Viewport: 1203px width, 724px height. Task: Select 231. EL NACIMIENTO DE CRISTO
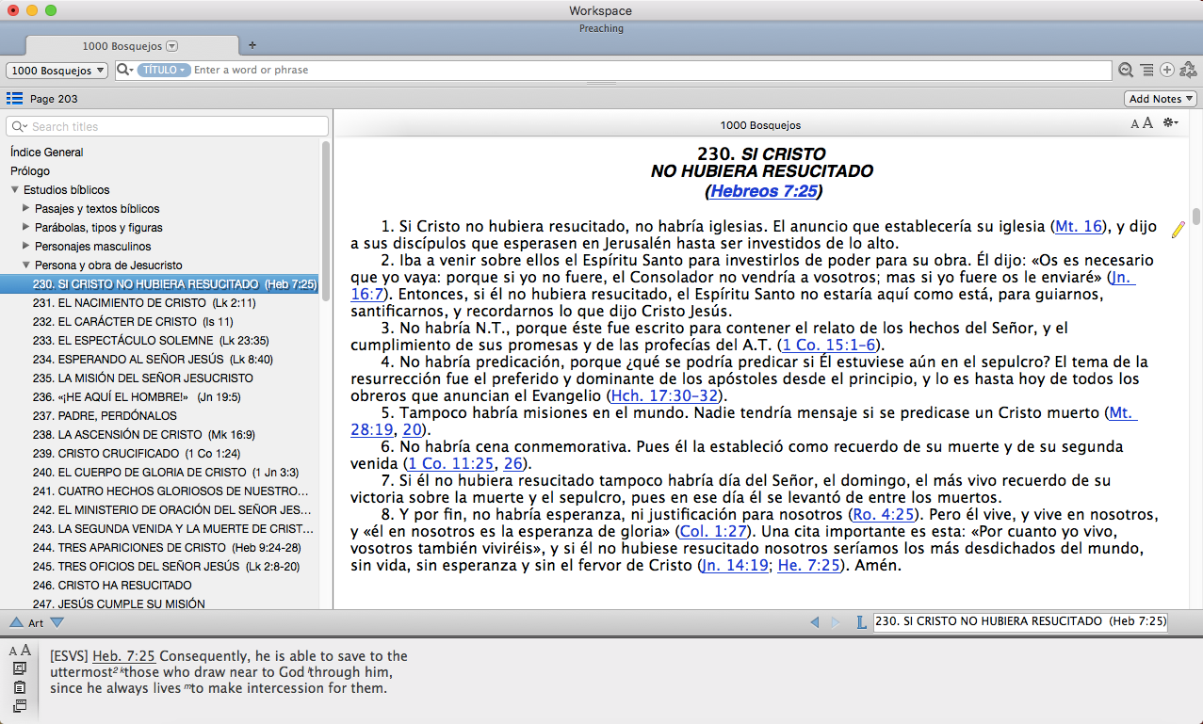point(143,303)
